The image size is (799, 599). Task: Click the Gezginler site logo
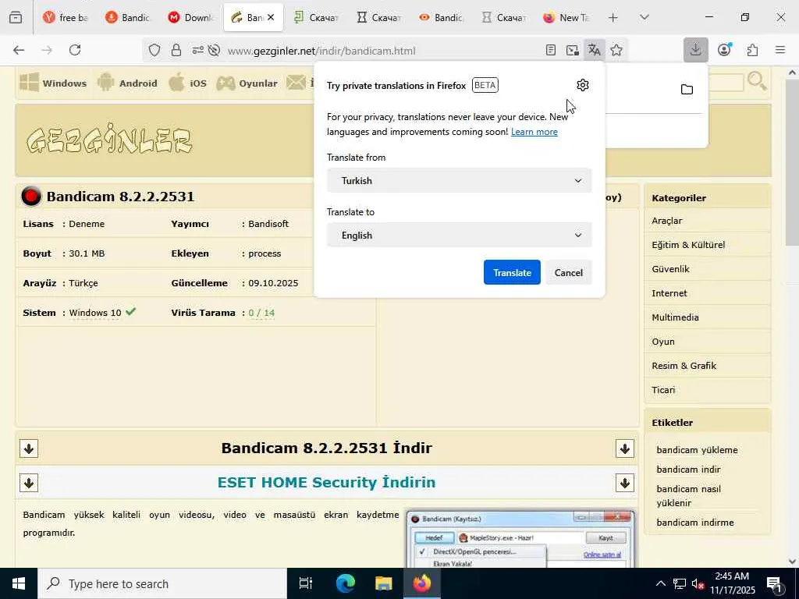(x=109, y=139)
